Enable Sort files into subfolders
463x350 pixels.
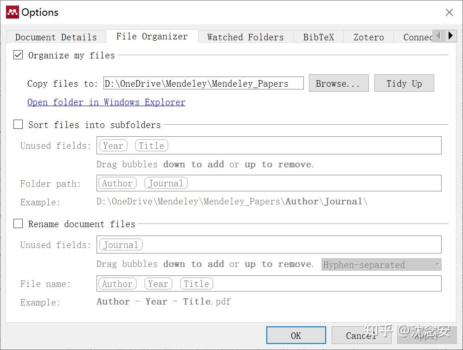click(18, 125)
